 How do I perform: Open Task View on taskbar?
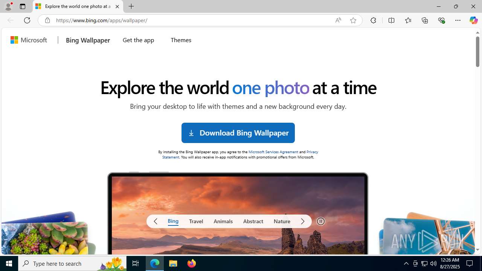pyautogui.click(x=135, y=263)
